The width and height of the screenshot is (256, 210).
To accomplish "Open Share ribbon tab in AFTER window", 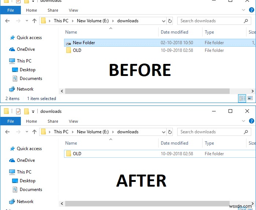I will point(53,121).
